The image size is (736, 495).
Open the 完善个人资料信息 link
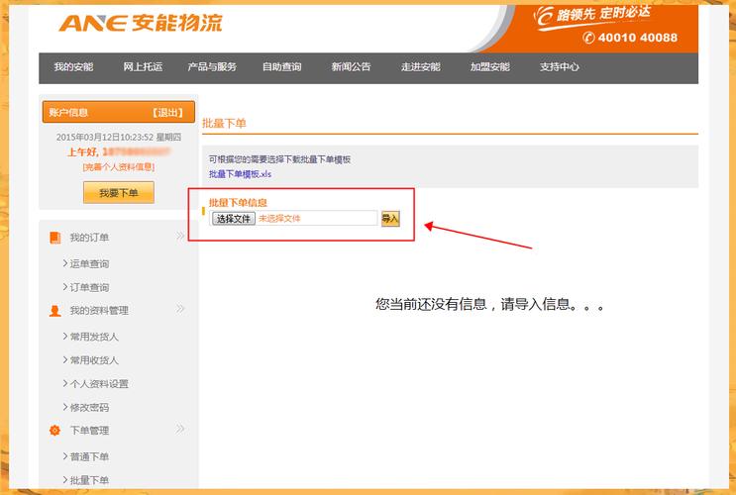(118, 167)
